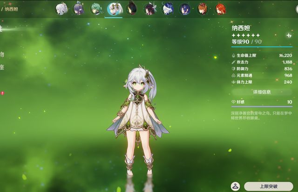Click the 生命值上限 label
The height and width of the screenshot is (192, 298).
(246, 56)
